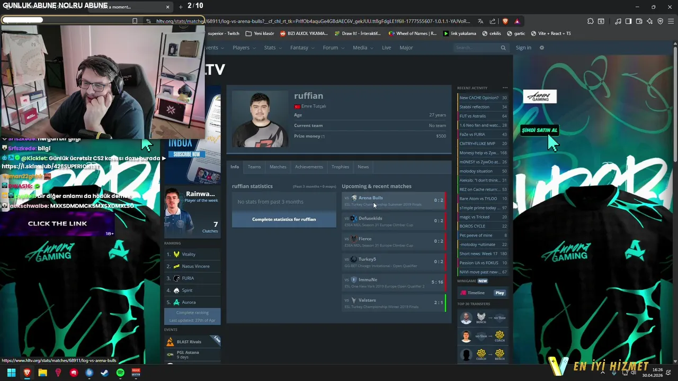
Task: Open the Recent Activity options dots
Action: (505, 88)
